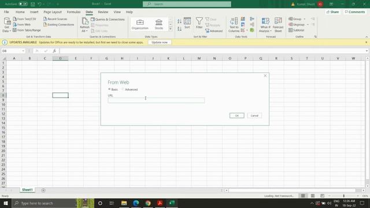Choose Stocks data type
Screen dimensions: 370x208
click(159, 24)
